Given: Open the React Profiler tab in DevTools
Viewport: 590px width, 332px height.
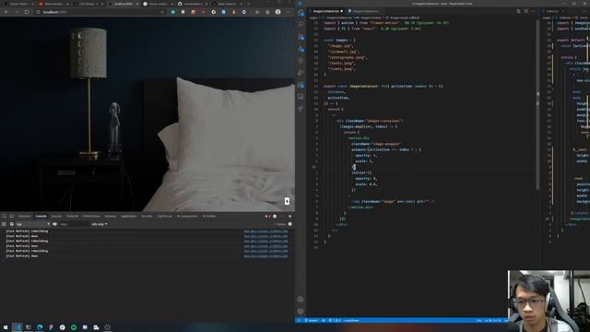Looking at the screenshot, I should 209,216.
